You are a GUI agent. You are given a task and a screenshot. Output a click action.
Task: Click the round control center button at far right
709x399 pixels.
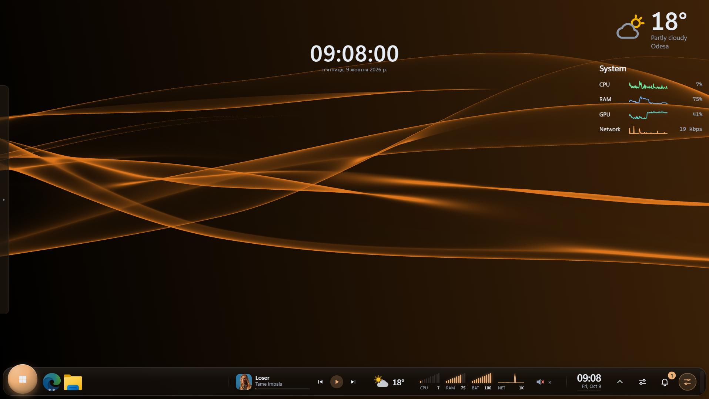687,382
